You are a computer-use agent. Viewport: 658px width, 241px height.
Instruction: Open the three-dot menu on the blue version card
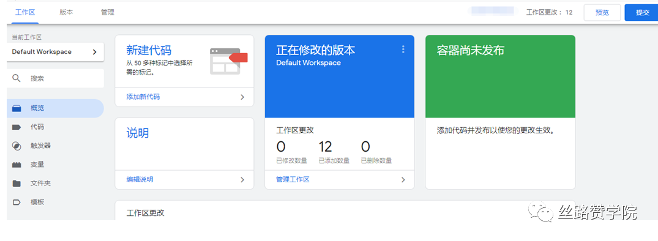click(x=403, y=50)
